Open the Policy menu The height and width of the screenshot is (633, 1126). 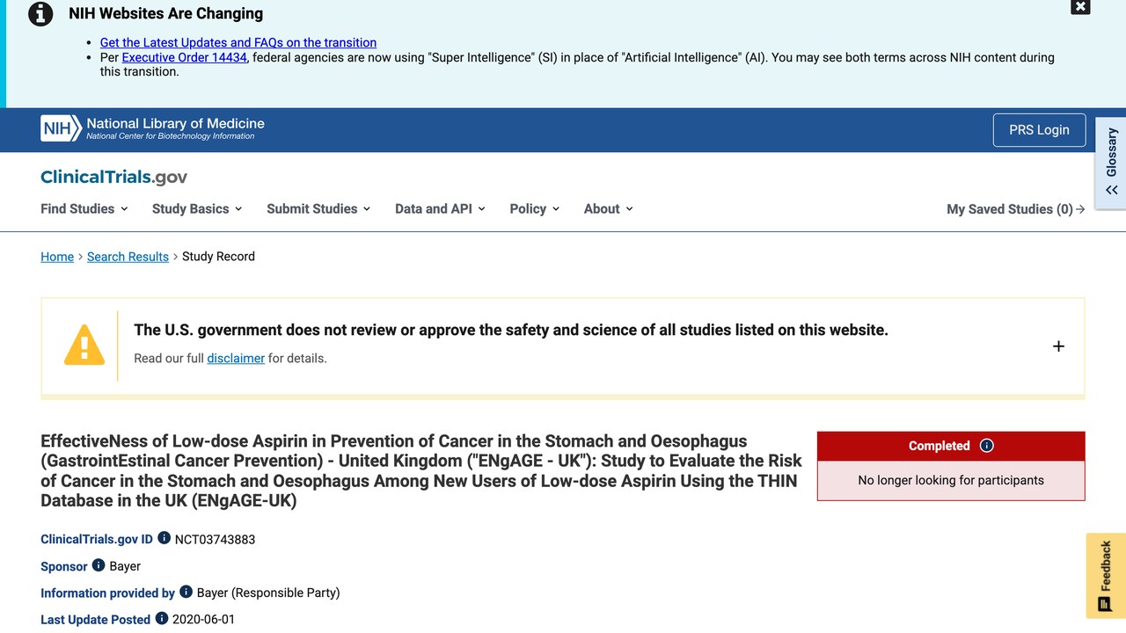[535, 209]
